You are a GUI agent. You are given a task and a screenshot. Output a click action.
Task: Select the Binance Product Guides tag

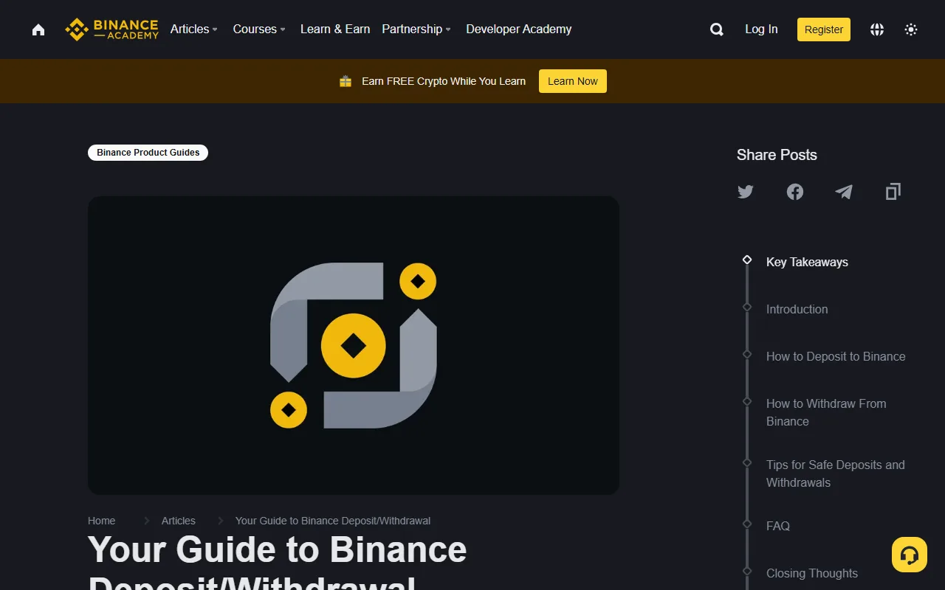point(148,153)
